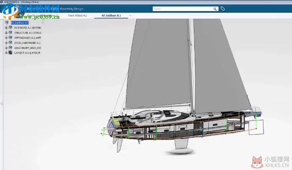Collapse the left side panel arrow
Screen dimensions: 292x170
point(2,103)
